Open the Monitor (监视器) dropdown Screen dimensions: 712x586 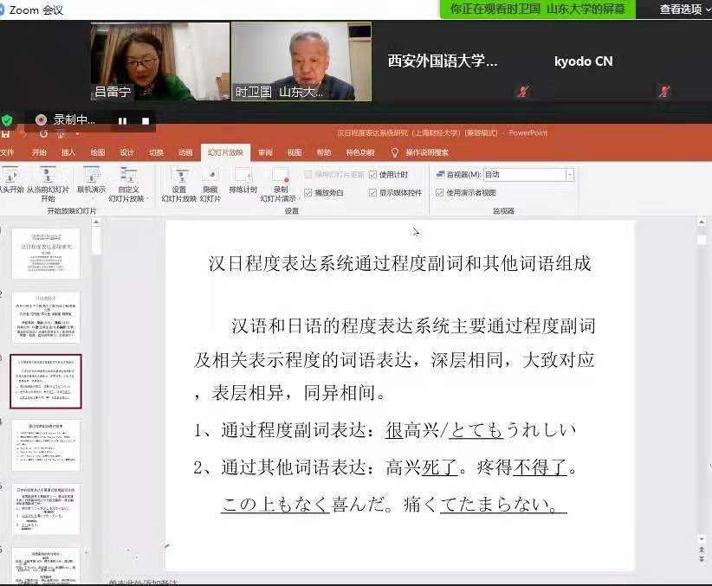569,175
